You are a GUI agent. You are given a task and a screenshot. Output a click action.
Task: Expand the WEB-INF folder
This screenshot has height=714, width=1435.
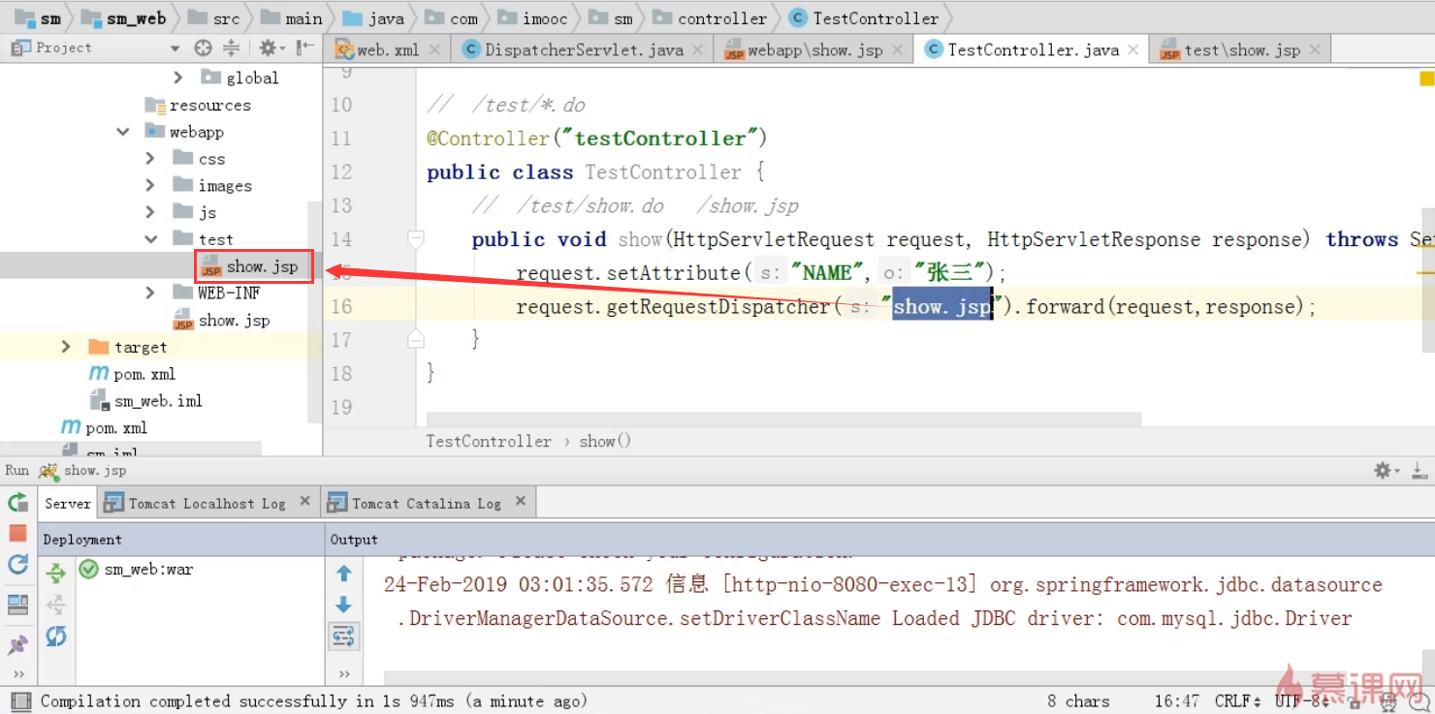[x=150, y=293]
